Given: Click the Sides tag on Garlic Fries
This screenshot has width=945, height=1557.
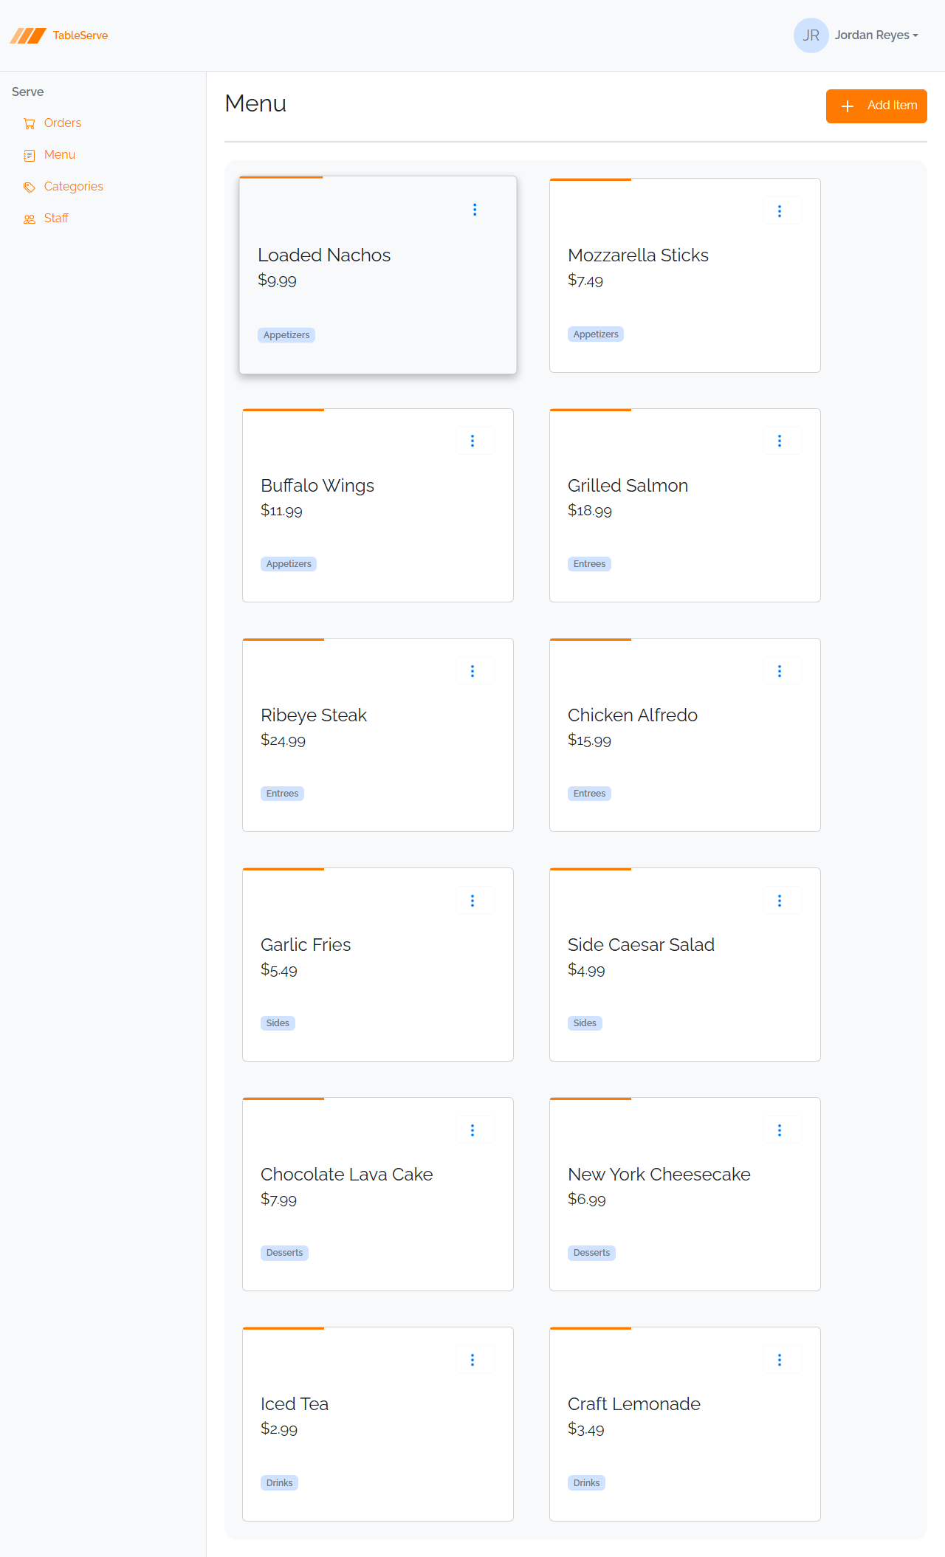Looking at the screenshot, I should tap(278, 1023).
